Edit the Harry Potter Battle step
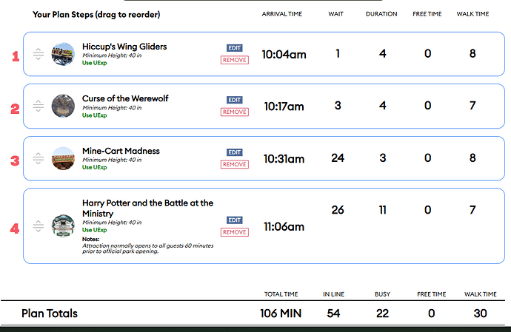 tap(235, 220)
